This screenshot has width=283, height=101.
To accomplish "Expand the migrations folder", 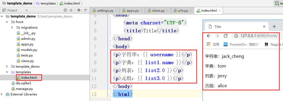I will click(x=12, y=28).
